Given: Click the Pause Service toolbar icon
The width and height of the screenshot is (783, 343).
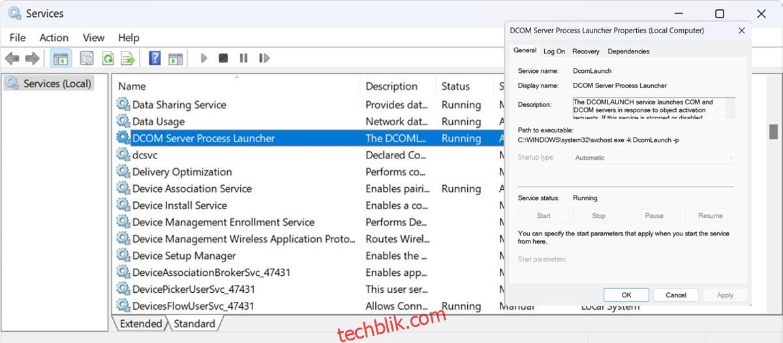Looking at the screenshot, I should [x=243, y=58].
